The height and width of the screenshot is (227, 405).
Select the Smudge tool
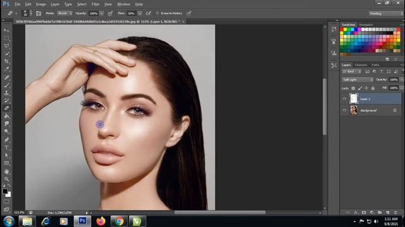point(6,124)
